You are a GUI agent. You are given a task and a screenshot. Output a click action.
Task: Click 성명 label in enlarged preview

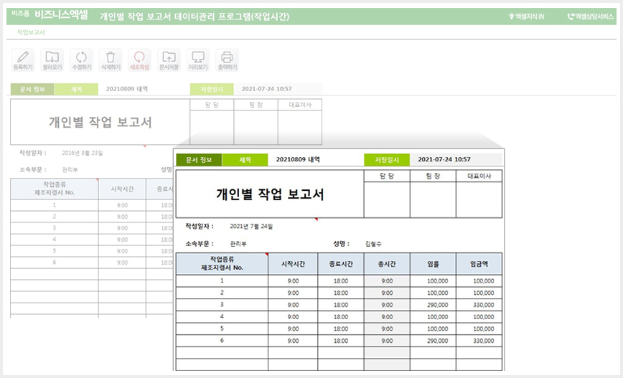(x=342, y=244)
